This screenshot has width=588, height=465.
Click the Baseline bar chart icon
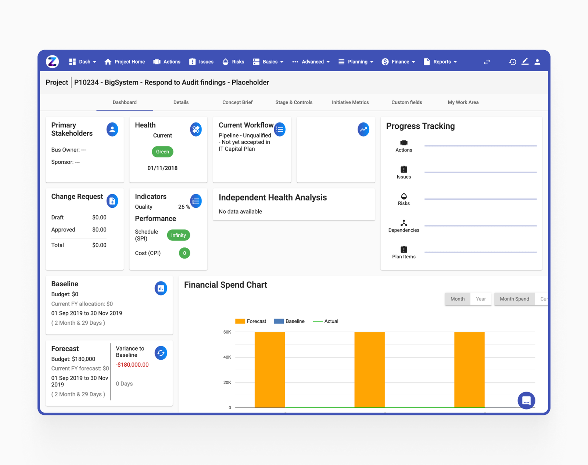161,288
